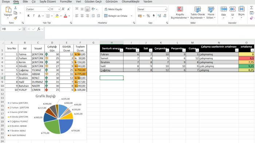Open the Calibri font name dropdown
The width and height of the screenshot is (255, 143).
click(48, 9)
